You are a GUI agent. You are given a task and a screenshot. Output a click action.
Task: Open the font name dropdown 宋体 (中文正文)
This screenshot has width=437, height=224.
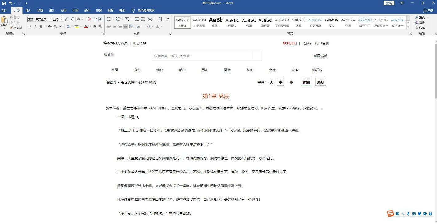click(39, 19)
